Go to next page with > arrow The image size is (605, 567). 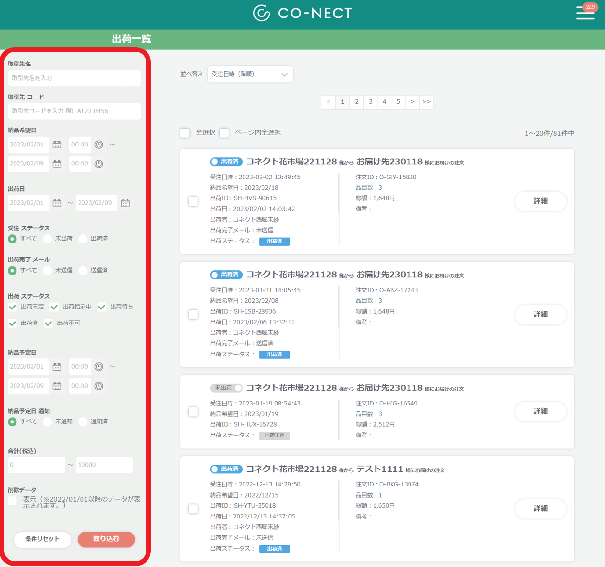pos(412,102)
